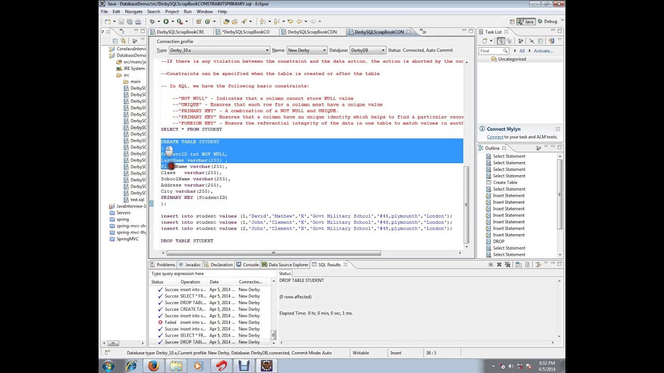Select Uncategorized folder in Task List

coord(508,59)
